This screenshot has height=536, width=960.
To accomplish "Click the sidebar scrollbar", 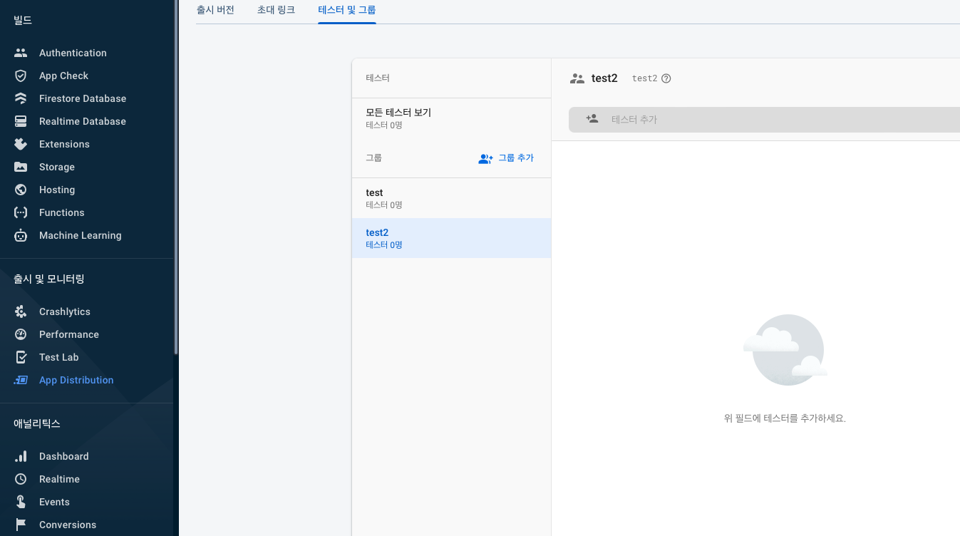I will [x=176, y=177].
